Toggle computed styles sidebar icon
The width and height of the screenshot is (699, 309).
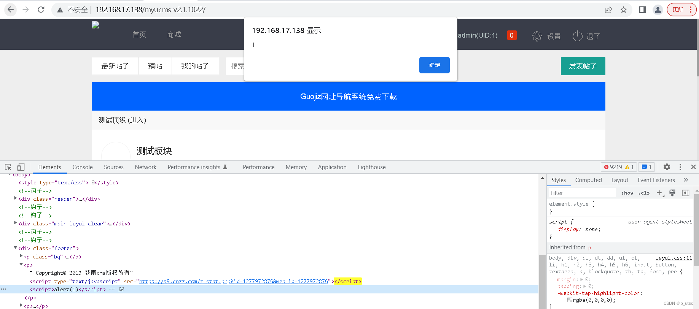685,193
